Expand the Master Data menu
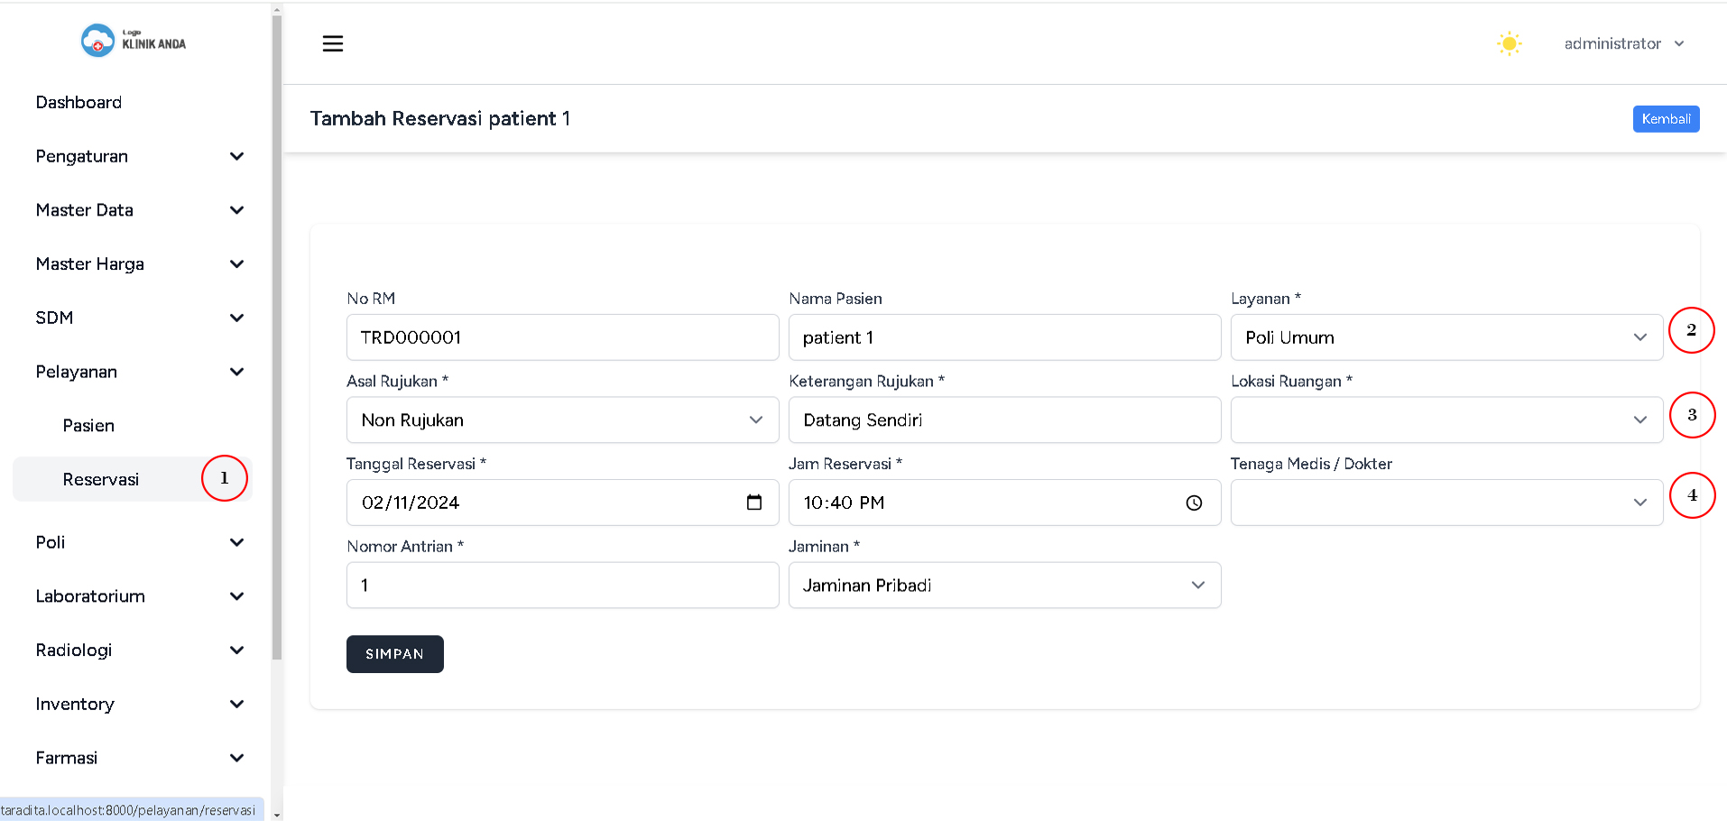 (140, 210)
